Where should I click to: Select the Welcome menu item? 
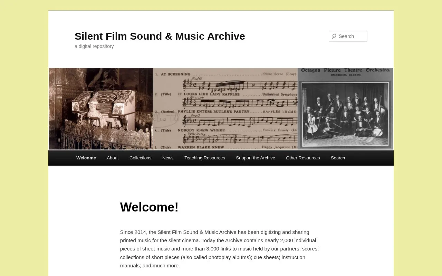click(86, 158)
